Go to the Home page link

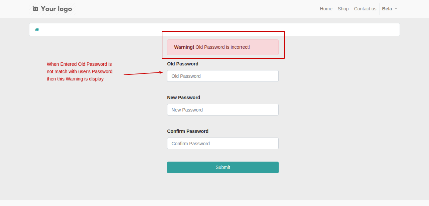click(x=326, y=9)
